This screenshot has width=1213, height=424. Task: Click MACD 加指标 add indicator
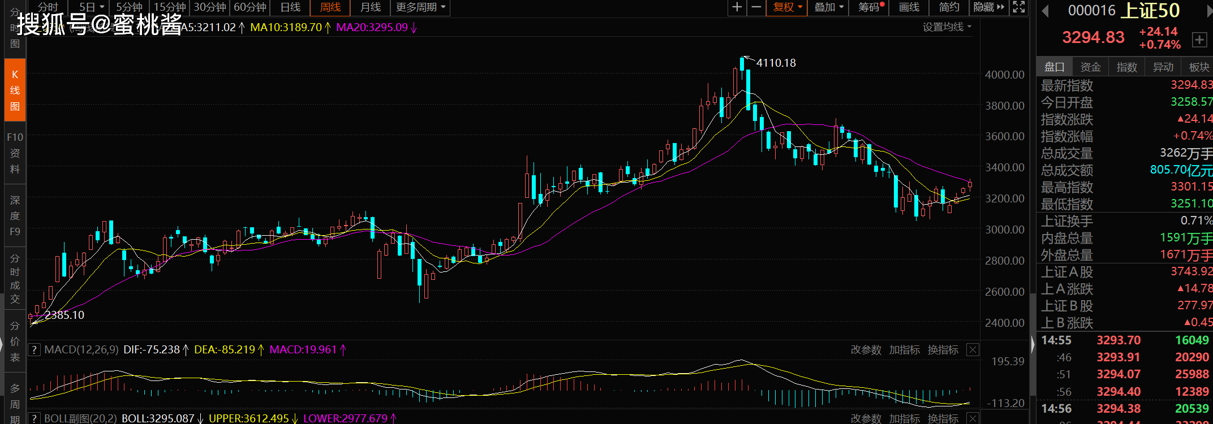click(x=904, y=350)
